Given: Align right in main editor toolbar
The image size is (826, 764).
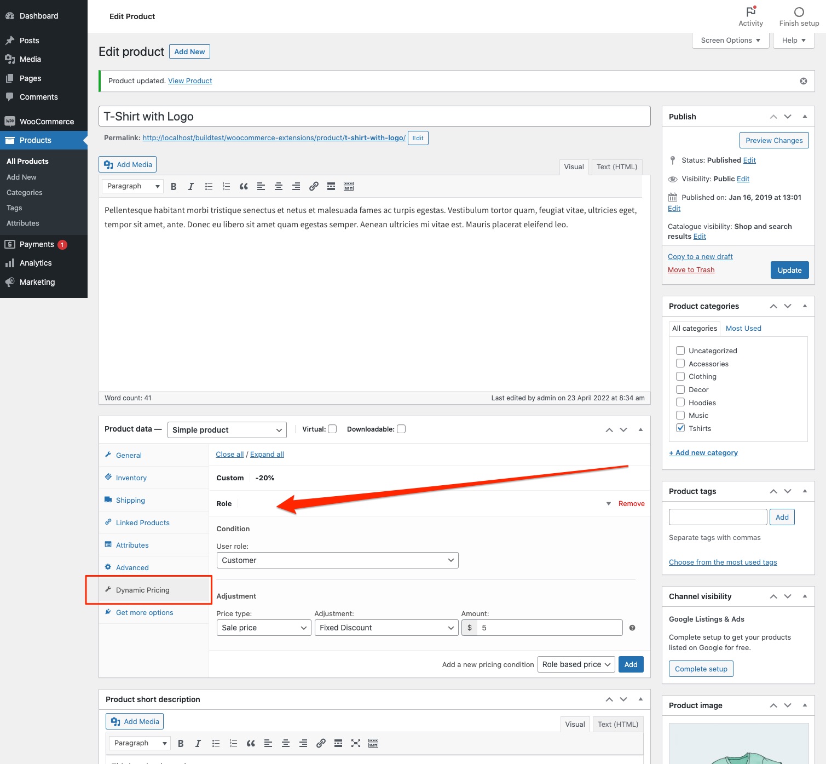Looking at the screenshot, I should point(296,186).
